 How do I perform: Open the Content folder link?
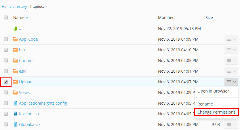[26, 61]
